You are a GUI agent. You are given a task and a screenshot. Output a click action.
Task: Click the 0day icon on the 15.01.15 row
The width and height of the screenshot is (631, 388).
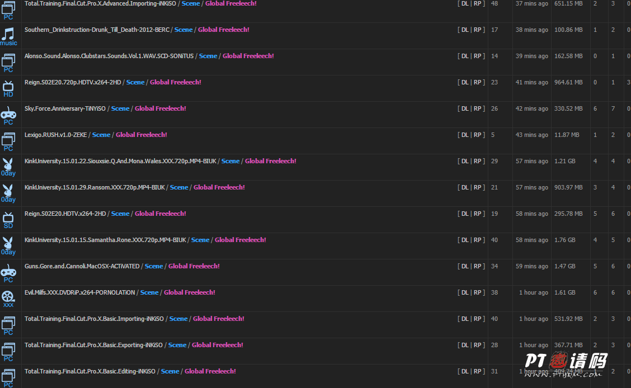(x=8, y=246)
